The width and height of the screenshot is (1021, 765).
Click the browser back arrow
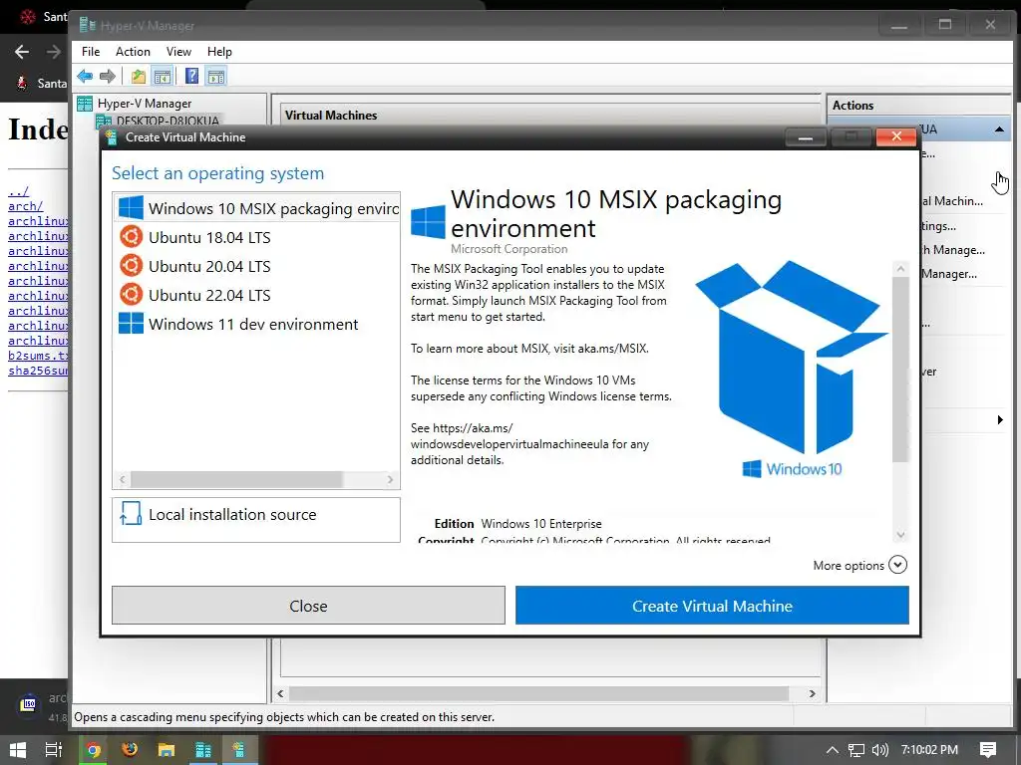click(22, 52)
